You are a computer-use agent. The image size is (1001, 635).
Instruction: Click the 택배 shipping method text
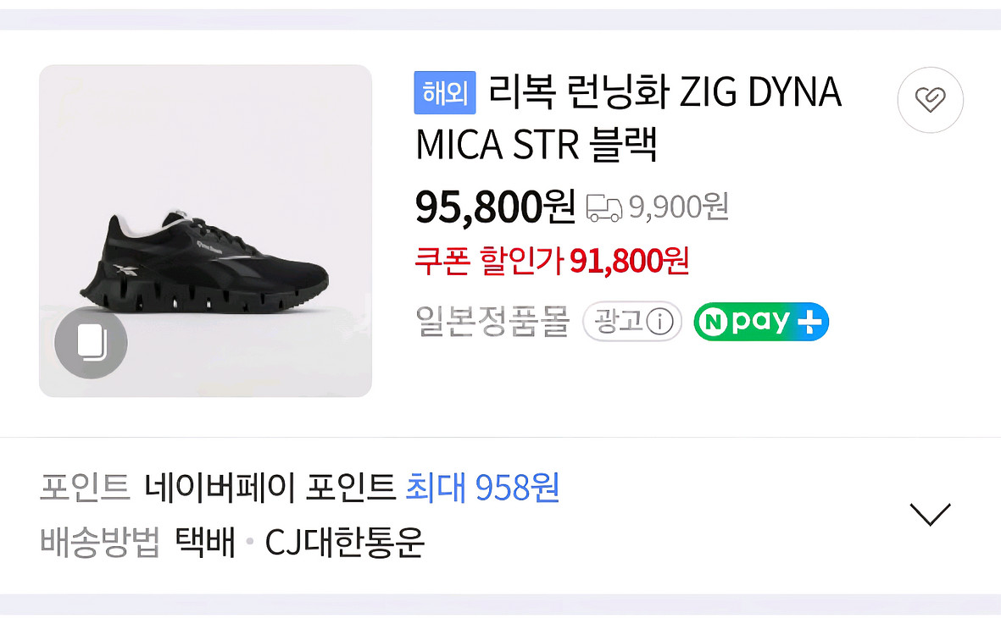point(206,543)
